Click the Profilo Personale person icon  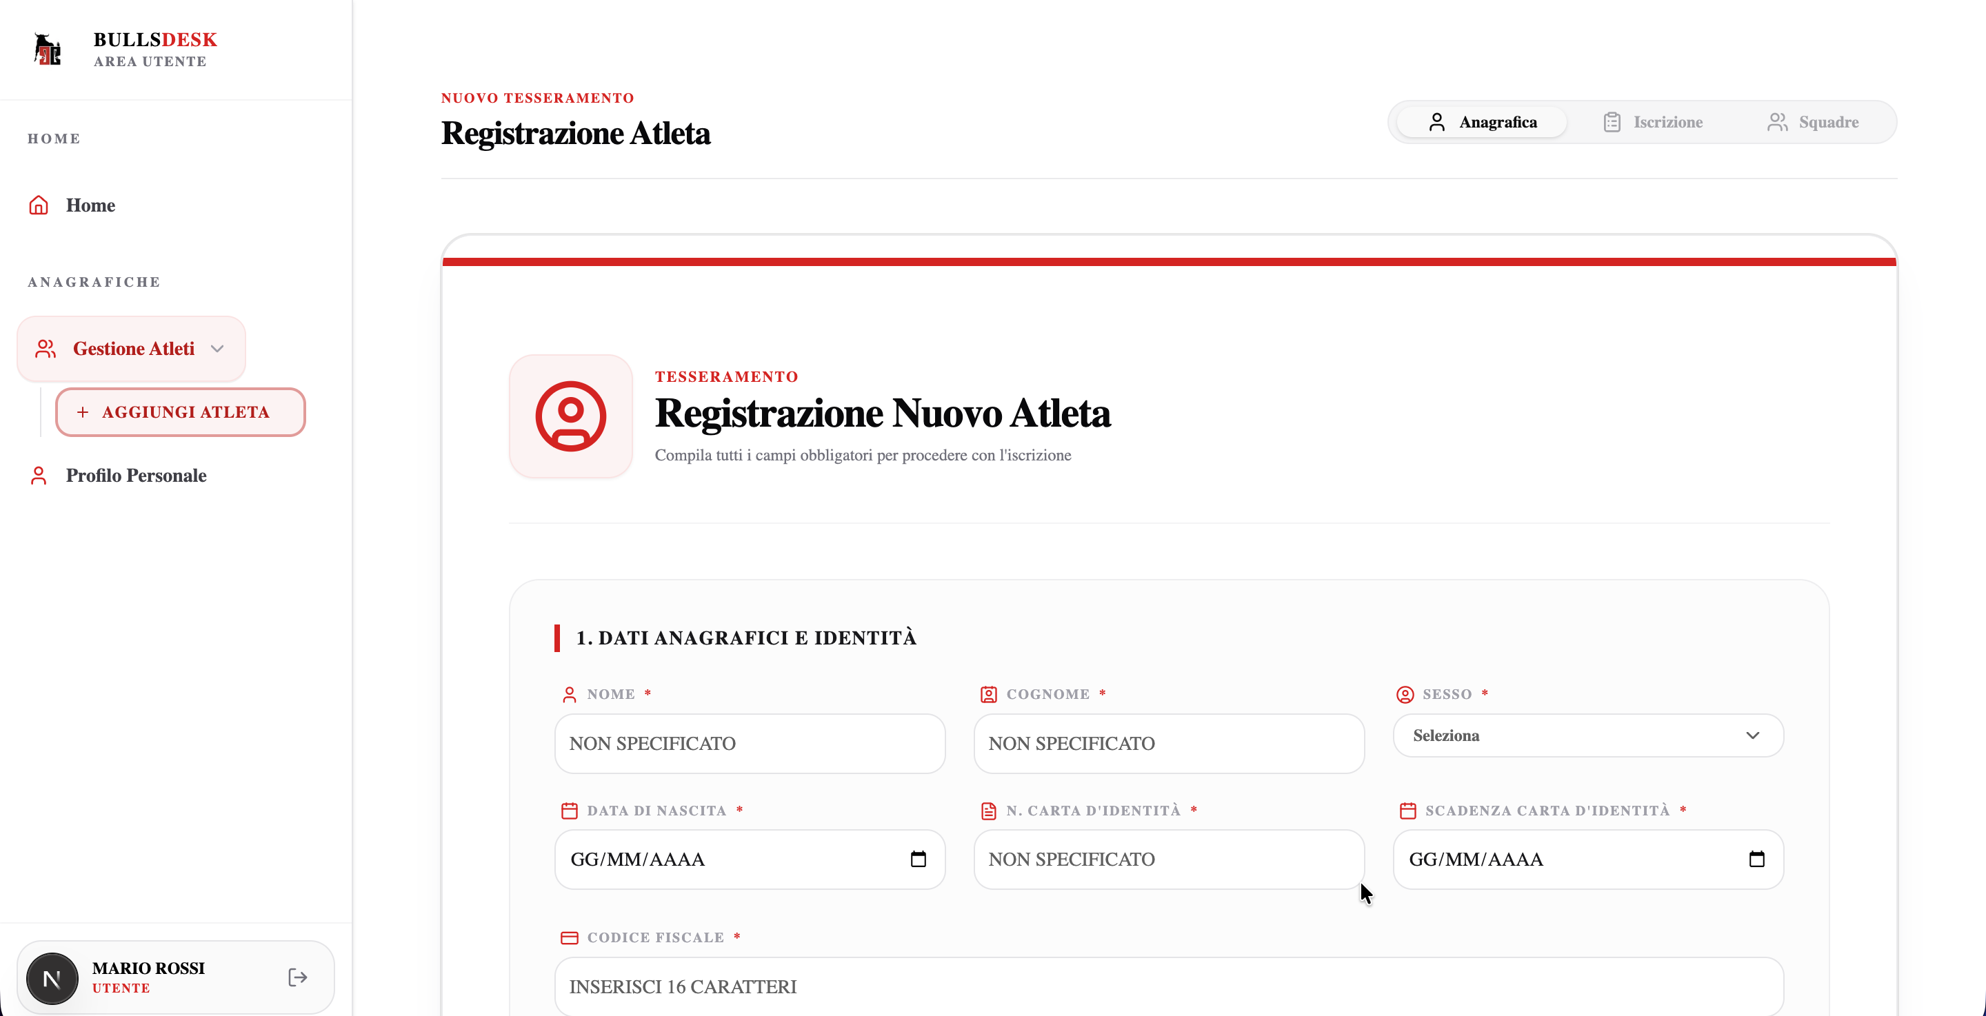[x=39, y=476]
